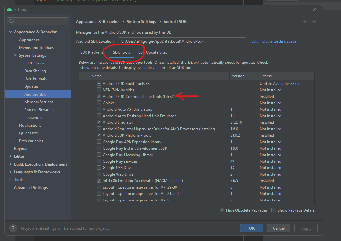Select Updates in sidebar
This screenshot has width=341, height=241.
tap(31, 86)
